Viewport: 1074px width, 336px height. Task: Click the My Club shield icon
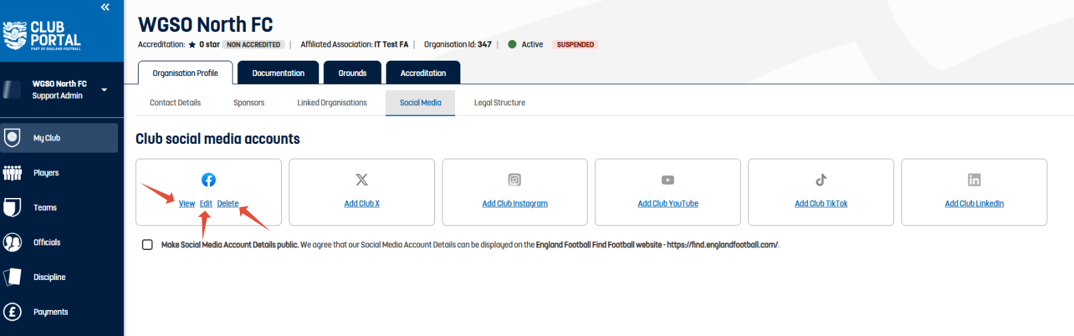(x=12, y=137)
